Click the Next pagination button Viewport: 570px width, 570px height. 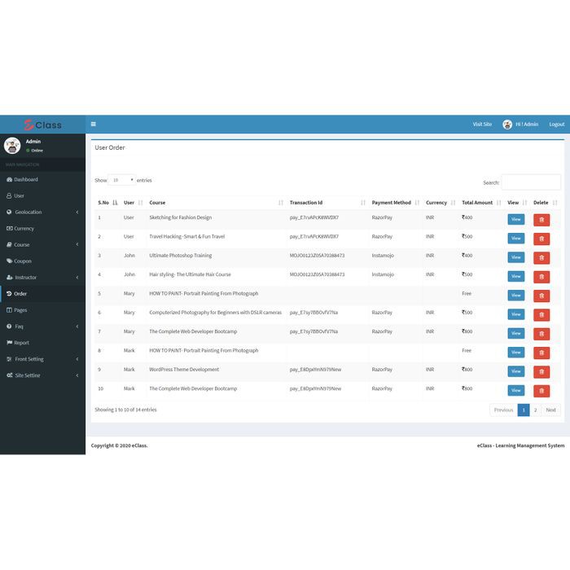tap(551, 410)
